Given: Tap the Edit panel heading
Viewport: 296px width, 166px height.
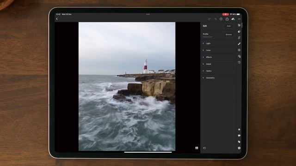Looking at the screenshot, I should pyautogui.click(x=205, y=26).
